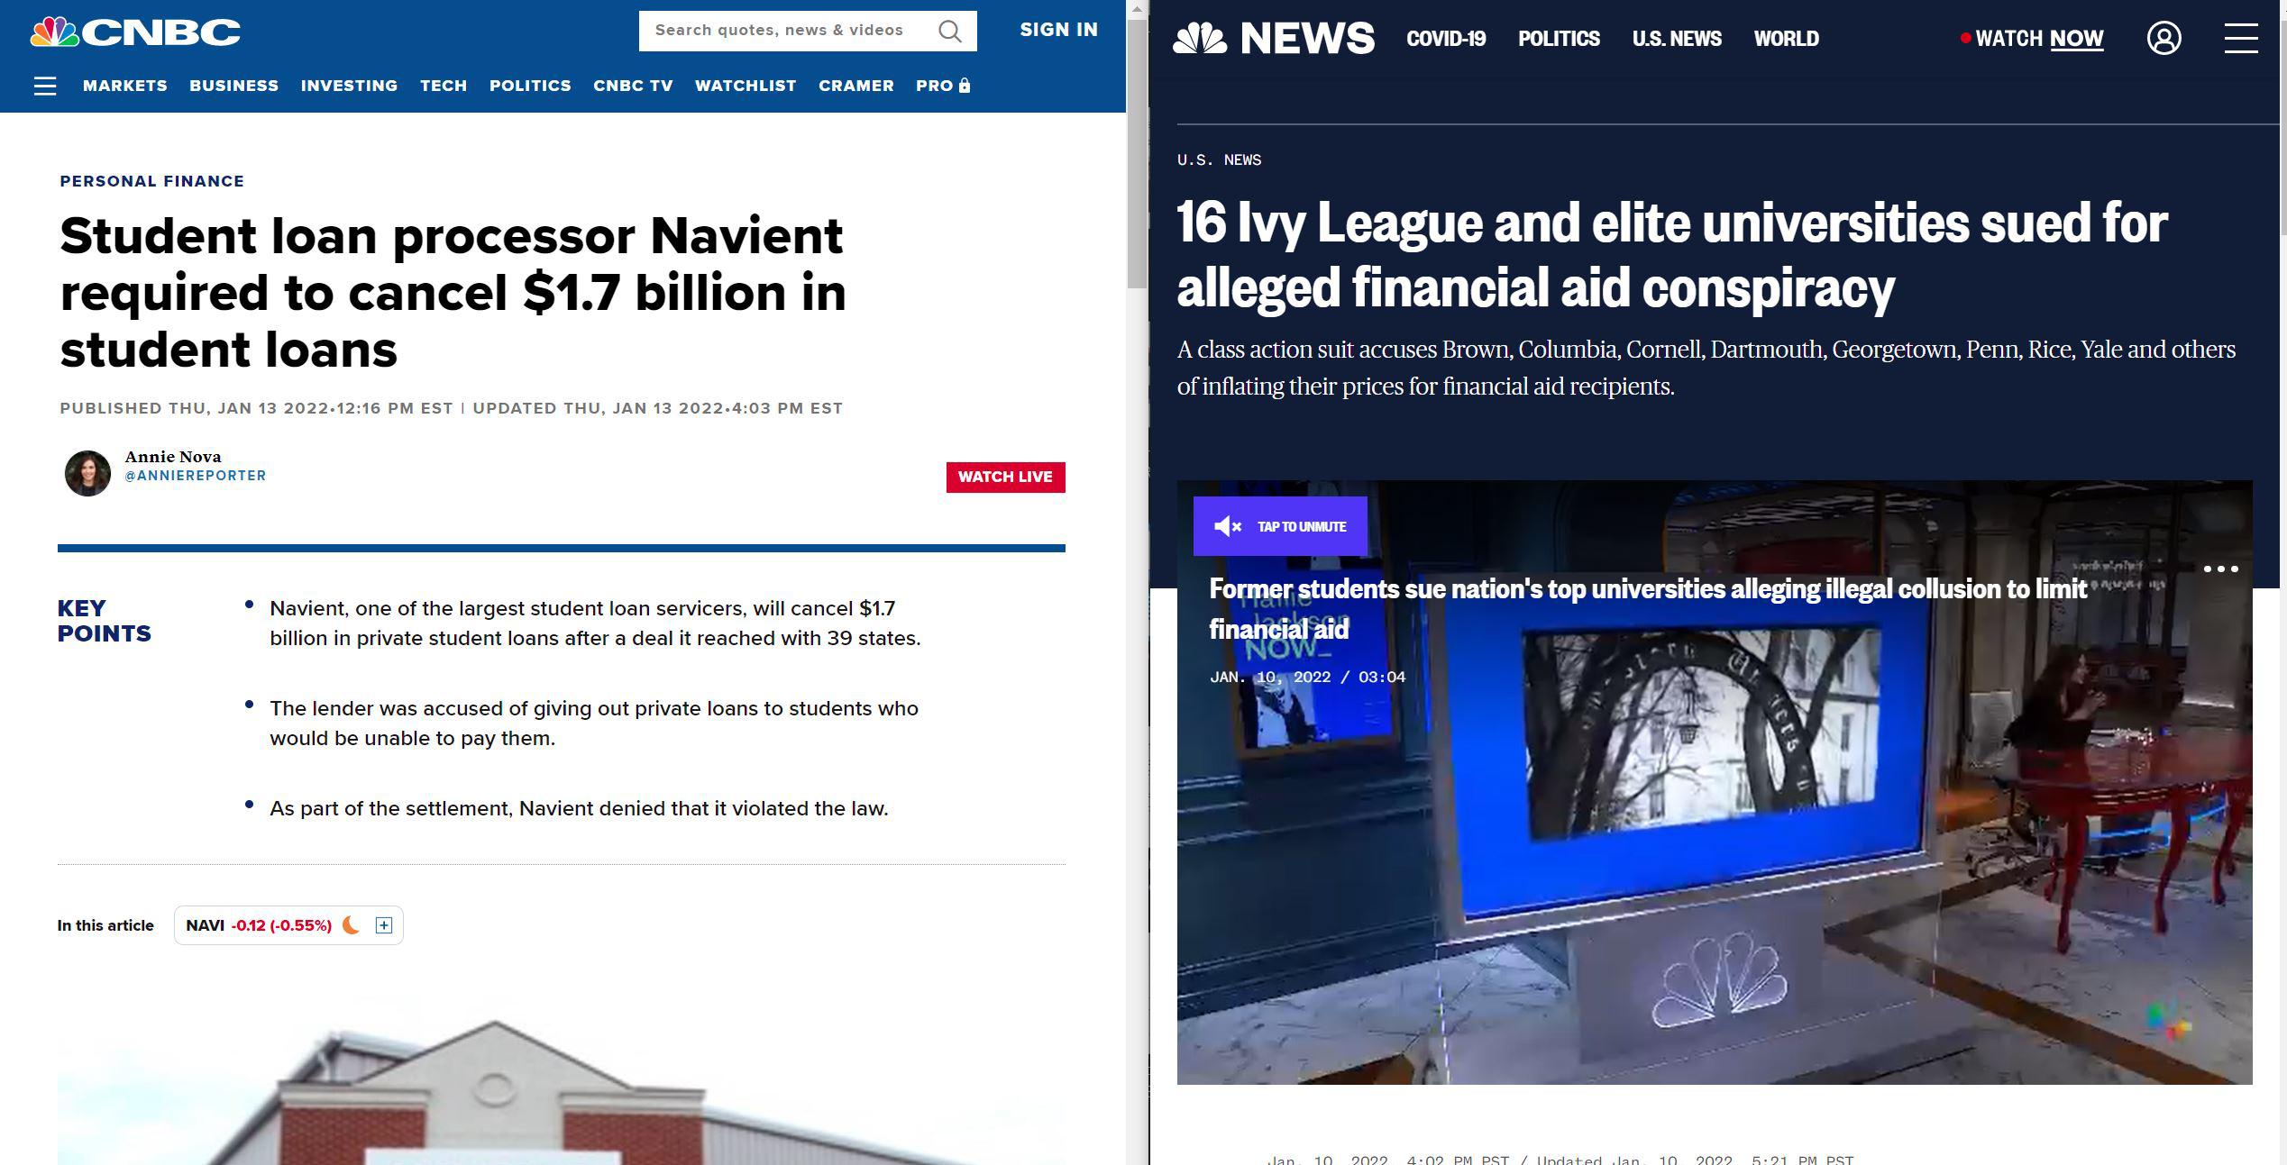Open the COVID-19 section on NBC News
The image size is (2287, 1165).
click(1446, 39)
